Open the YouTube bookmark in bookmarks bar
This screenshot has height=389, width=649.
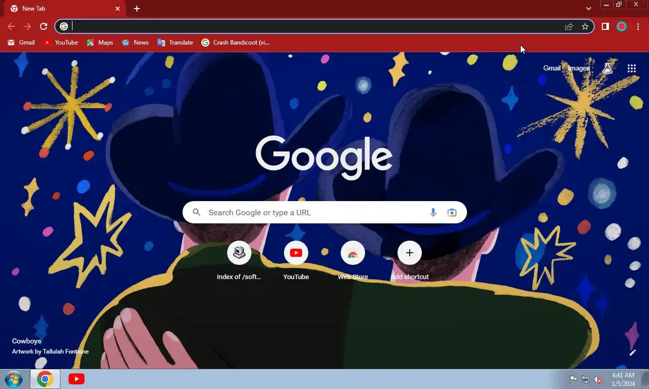[61, 43]
